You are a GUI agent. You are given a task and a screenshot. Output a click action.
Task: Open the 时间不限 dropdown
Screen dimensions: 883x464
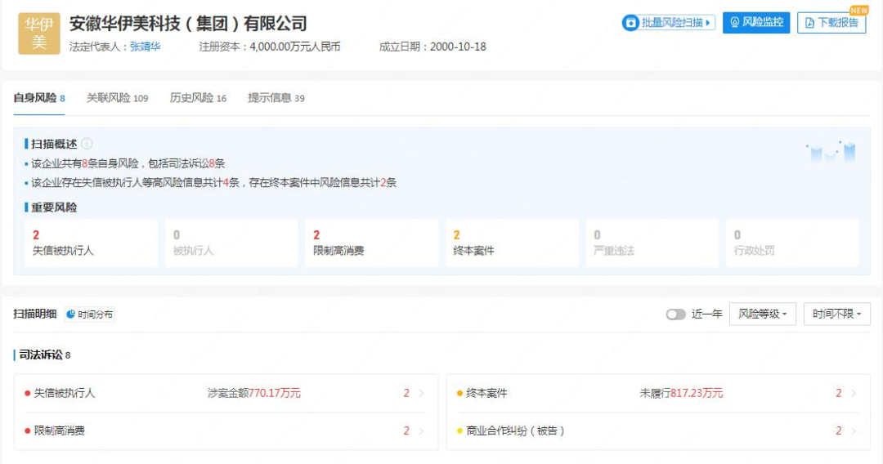pos(836,315)
